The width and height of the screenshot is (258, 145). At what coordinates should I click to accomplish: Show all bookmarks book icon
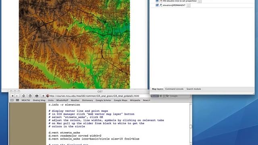point(12,100)
